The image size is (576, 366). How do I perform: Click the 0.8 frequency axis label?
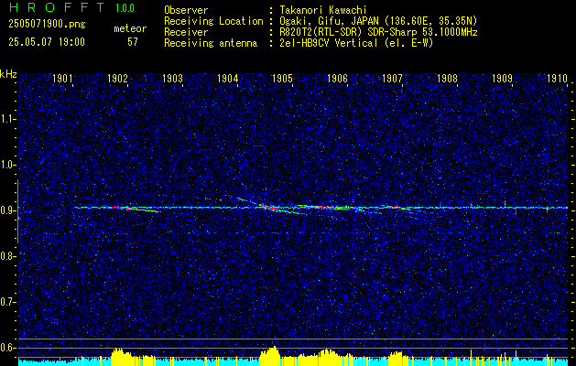(x=7, y=256)
